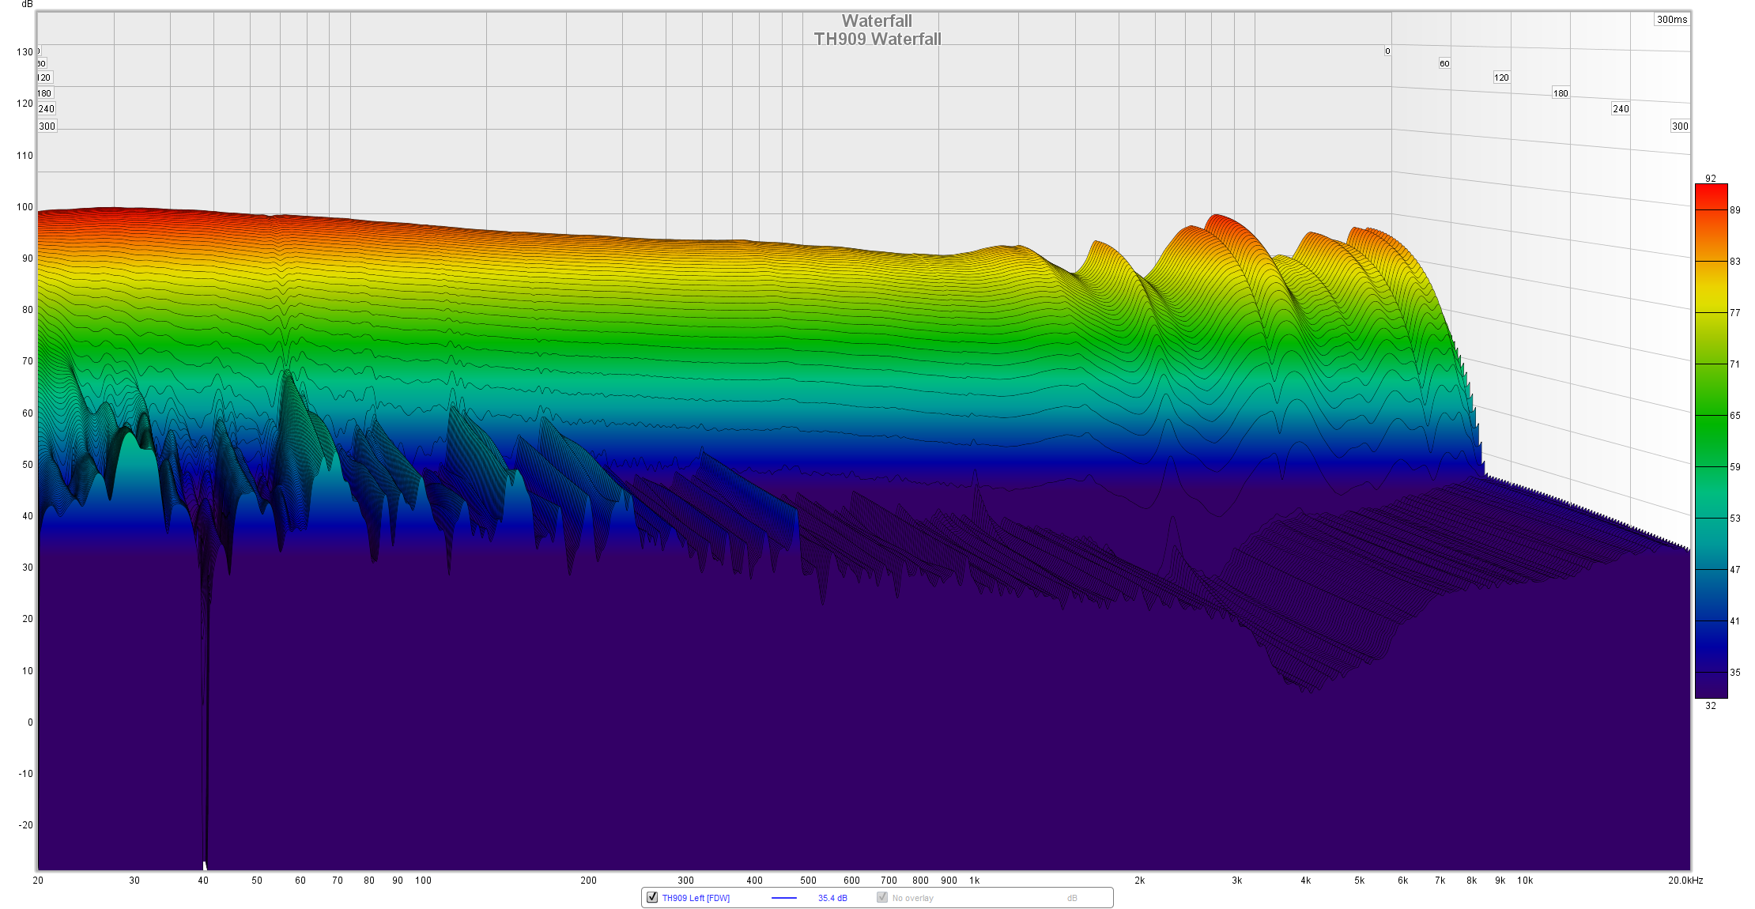
Task: Click the left-side 180 ms time marker
Action: coord(44,93)
